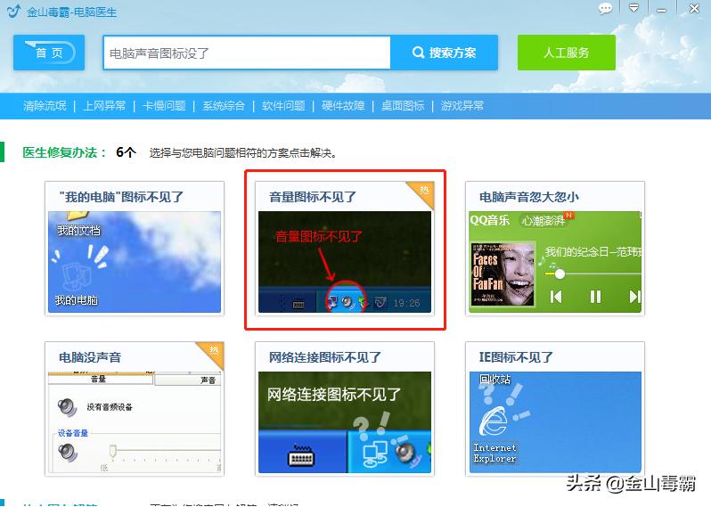Click the 6个 solutions count text
The width and height of the screenshot is (711, 507).
tap(126, 152)
